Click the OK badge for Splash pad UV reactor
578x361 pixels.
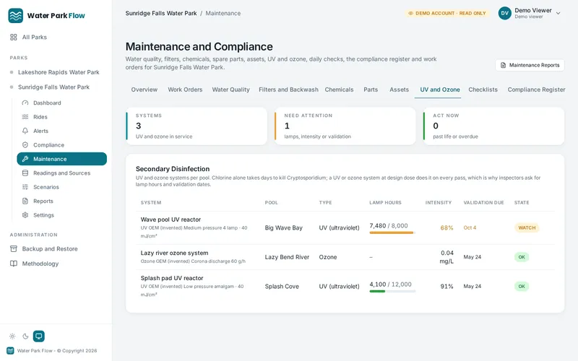pos(522,286)
